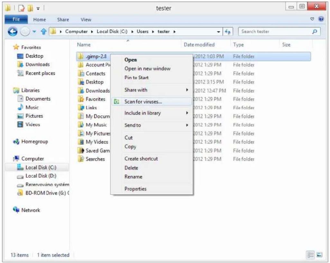Click the Forward navigation arrow

25,32
